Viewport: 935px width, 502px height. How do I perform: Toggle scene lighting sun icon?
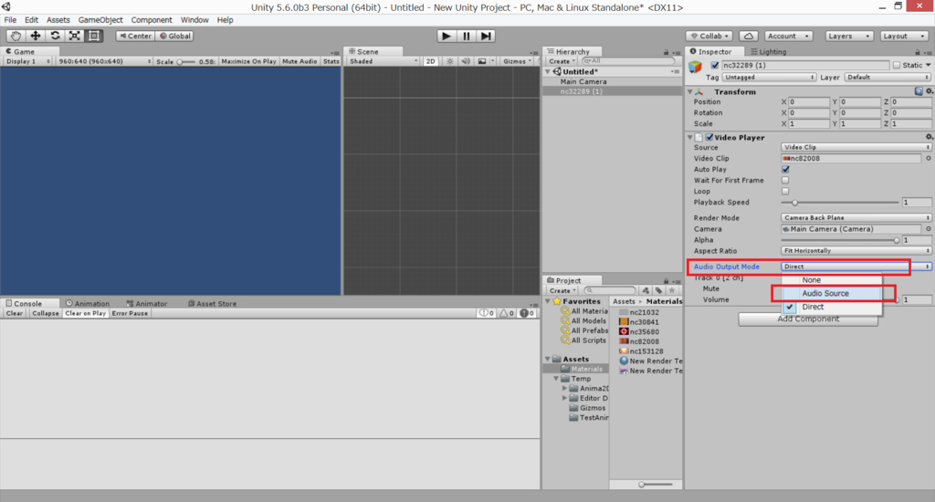click(449, 61)
